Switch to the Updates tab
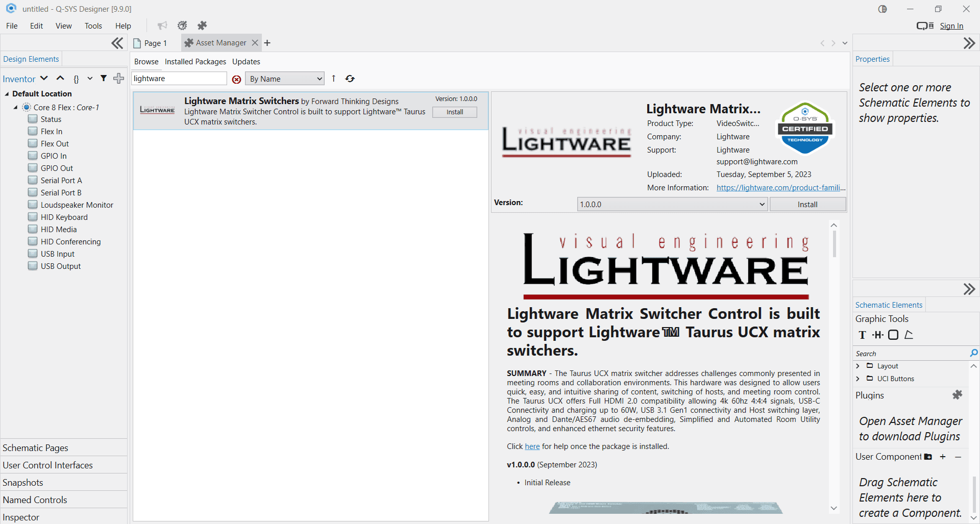 coord(246,62)
